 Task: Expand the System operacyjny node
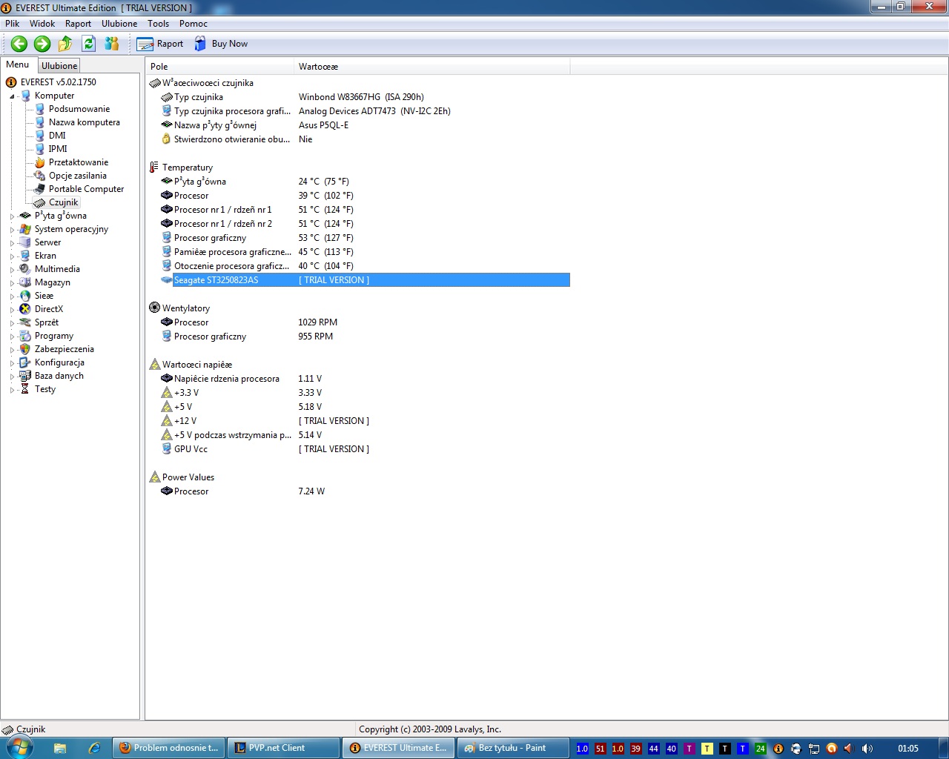click(x=13, y=230)
